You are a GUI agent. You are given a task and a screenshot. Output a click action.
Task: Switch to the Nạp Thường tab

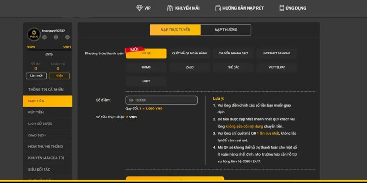(x=226, y=30)
